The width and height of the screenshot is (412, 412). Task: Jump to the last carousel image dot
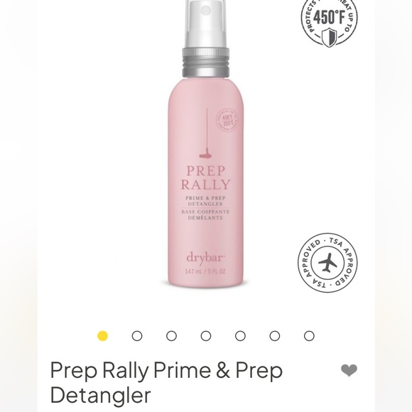(309, 336)
